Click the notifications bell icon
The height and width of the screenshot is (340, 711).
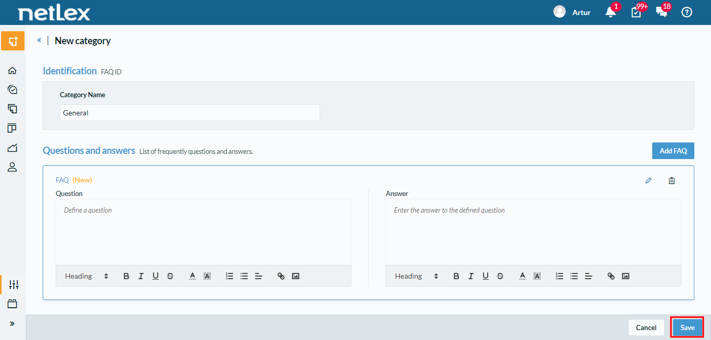point(611,12)
